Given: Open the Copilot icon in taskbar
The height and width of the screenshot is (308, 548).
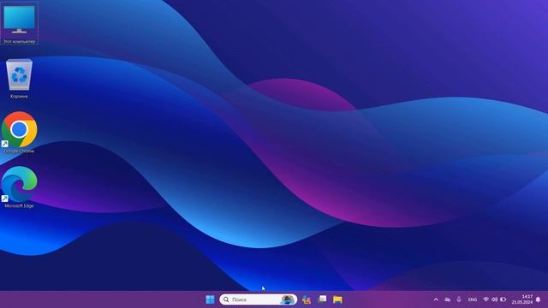Looking at the screenshot, I should coord(307,299).
